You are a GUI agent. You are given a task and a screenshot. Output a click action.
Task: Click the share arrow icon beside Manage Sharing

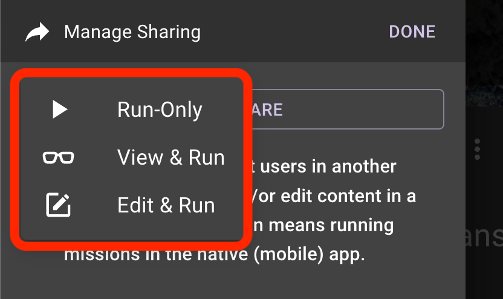tap(37, 32)
